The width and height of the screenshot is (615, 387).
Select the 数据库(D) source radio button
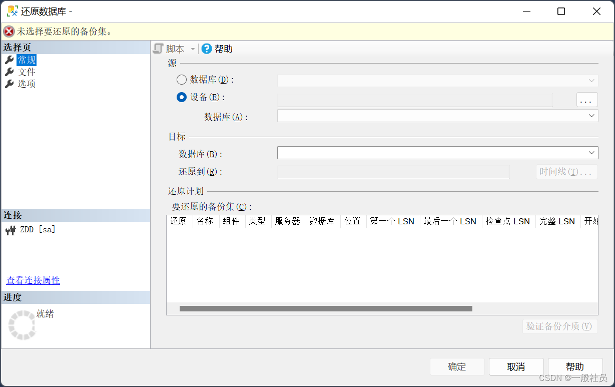(182, 80)
